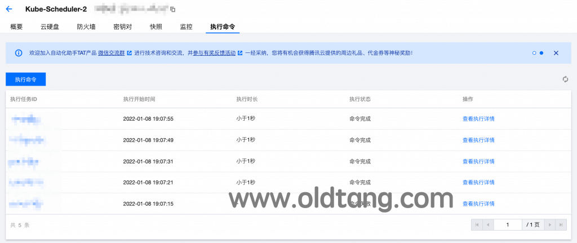Image resolution: width=577 pixels, height=243 pixels.
Task: Click the blue 执行命令 button
Action: tap(26, 79)
